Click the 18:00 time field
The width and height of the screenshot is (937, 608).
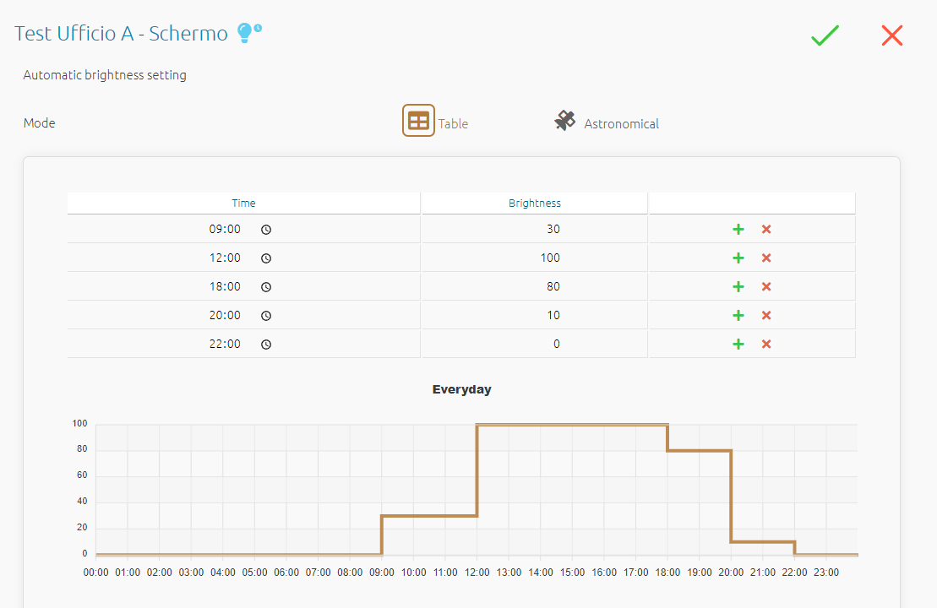pyautogui.click(x=226, y=287)
